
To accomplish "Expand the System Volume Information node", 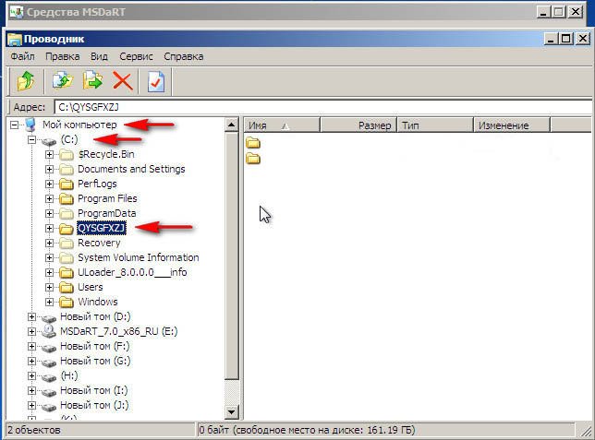I will click(49, 258).
